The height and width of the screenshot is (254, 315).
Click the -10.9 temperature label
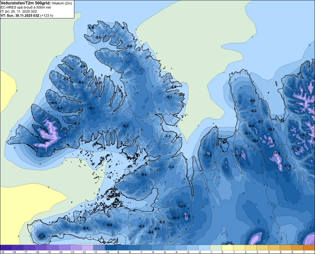[x=208, y=155]
